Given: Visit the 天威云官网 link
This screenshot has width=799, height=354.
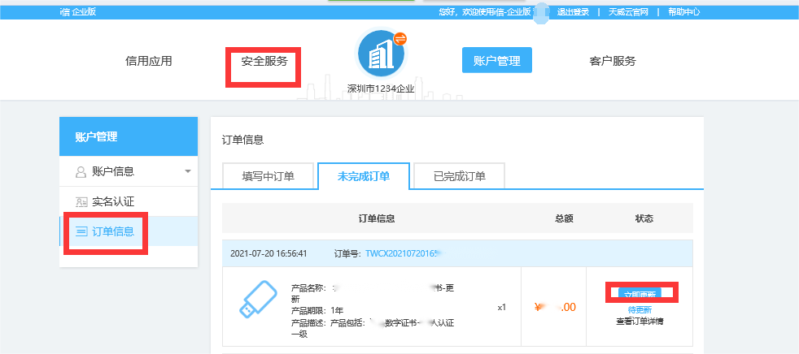Looking at the screenshot, I should [x=628, y=12].
